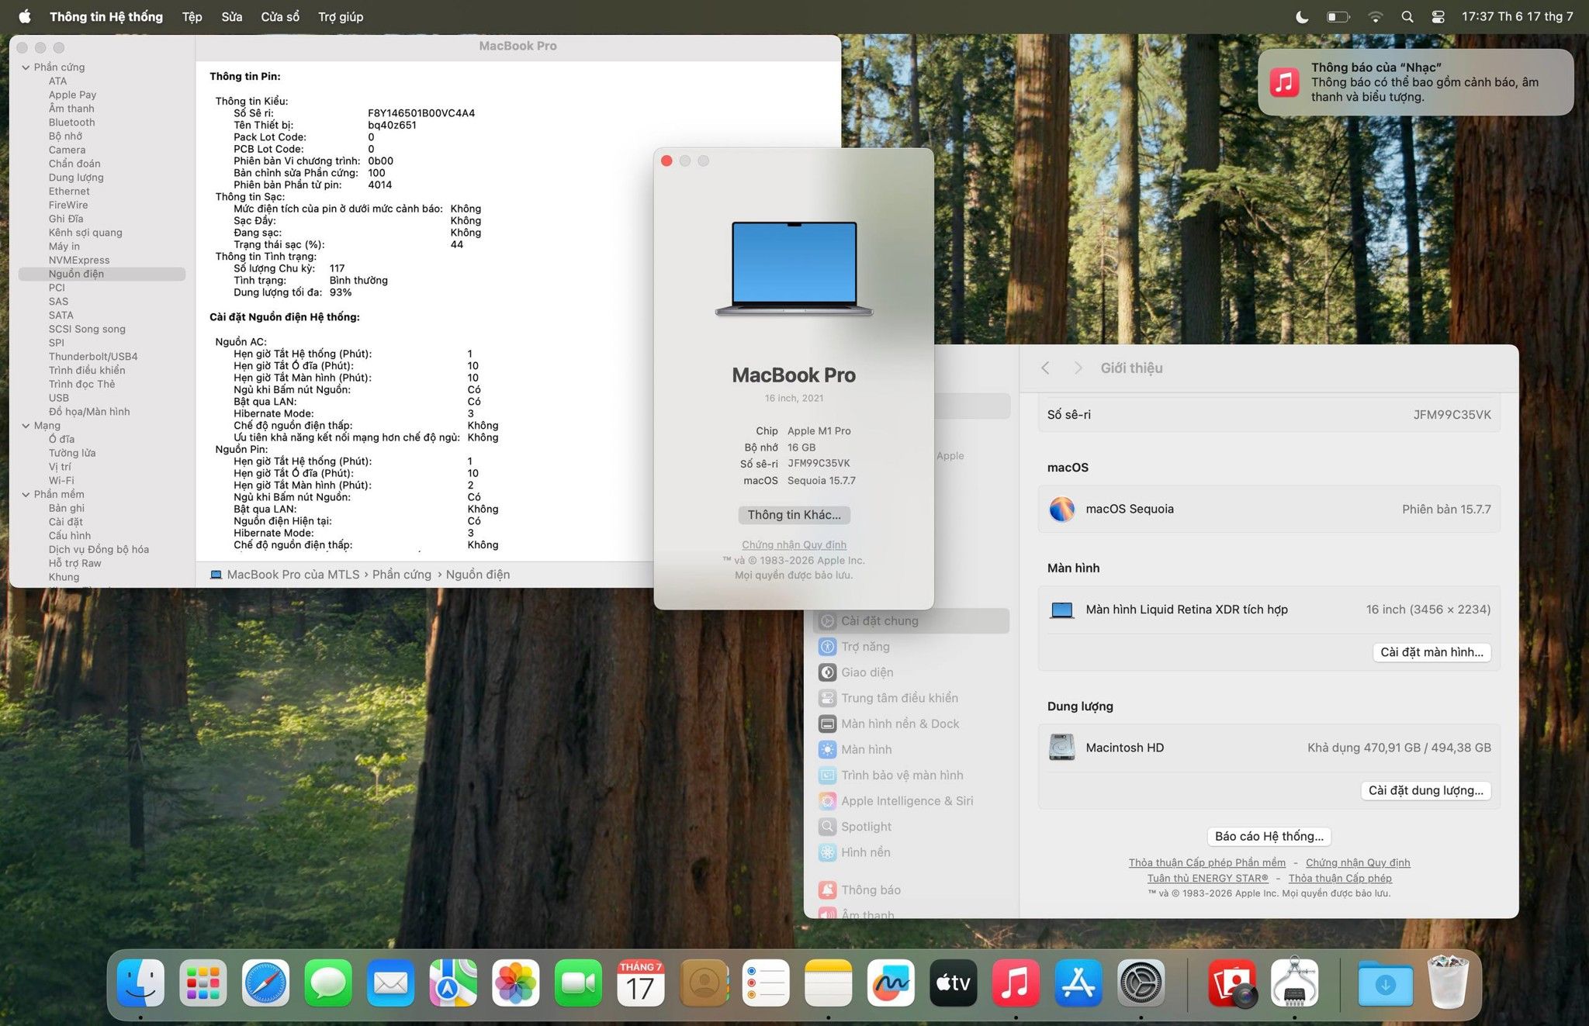The width and height of the screenshot is (1589, 1026).
Task: Open the Wi-Fi status menu in menu bar
Action: [x=1375, y=16]
